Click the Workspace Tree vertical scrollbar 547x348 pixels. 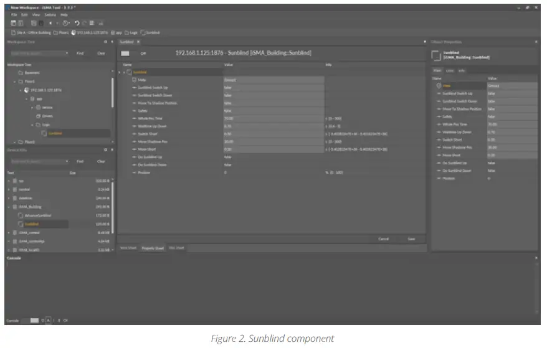(112, 92)
